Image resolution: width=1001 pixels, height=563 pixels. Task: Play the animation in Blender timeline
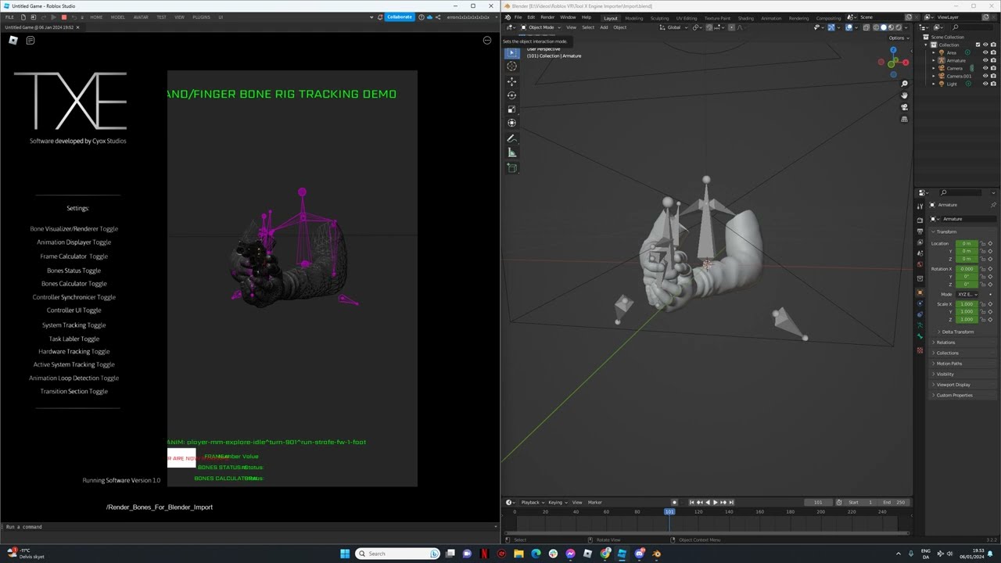point(714,502)
